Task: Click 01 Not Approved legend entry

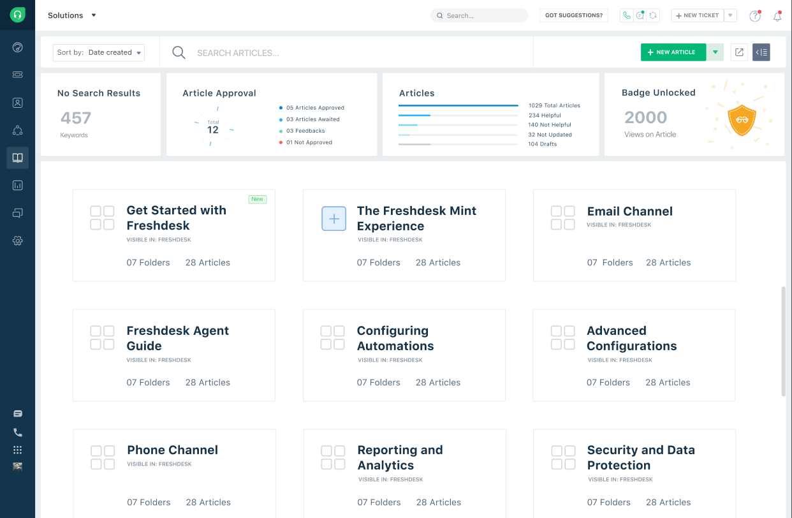Action: click(x=305, y=142)
